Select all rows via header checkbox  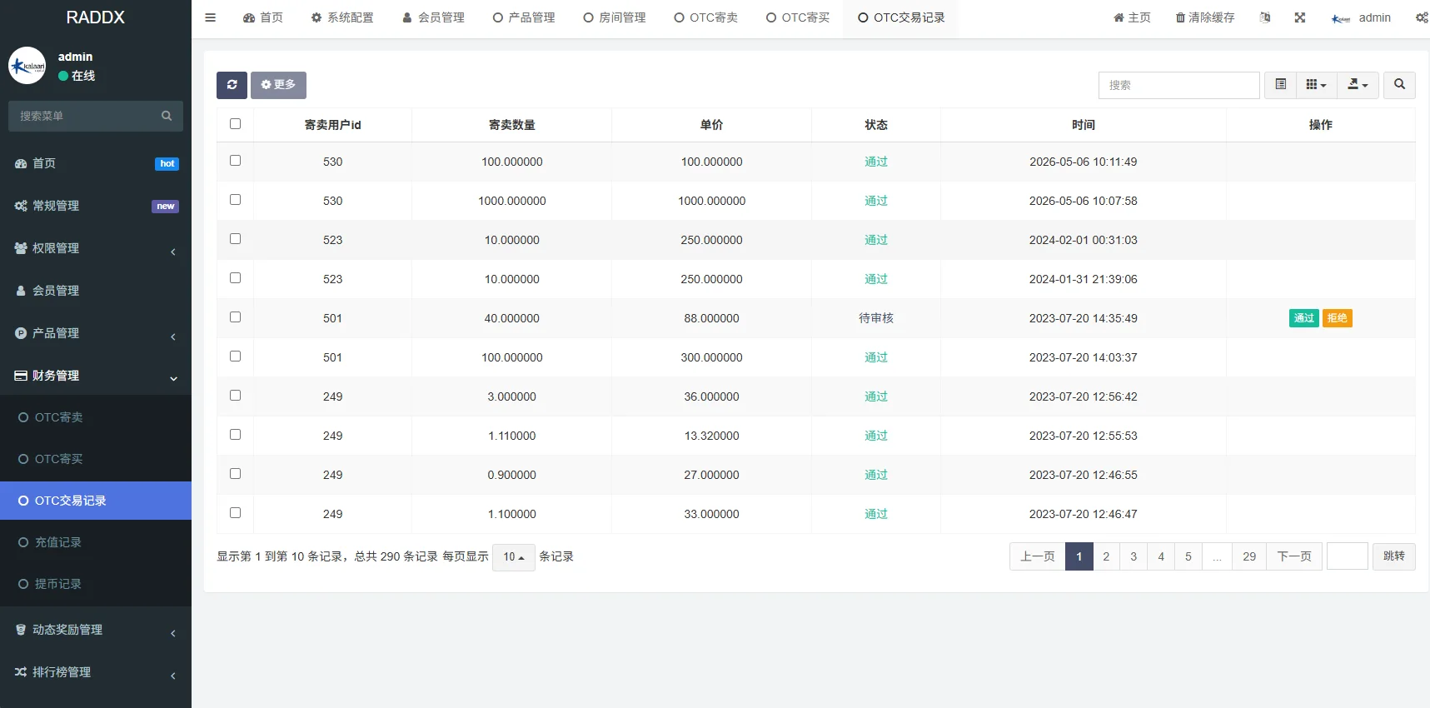click(235, 124)
